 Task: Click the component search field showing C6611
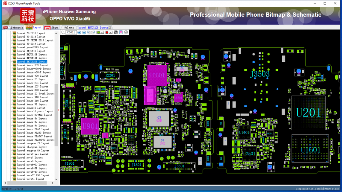pyautogui.click(x=71, y=32)
